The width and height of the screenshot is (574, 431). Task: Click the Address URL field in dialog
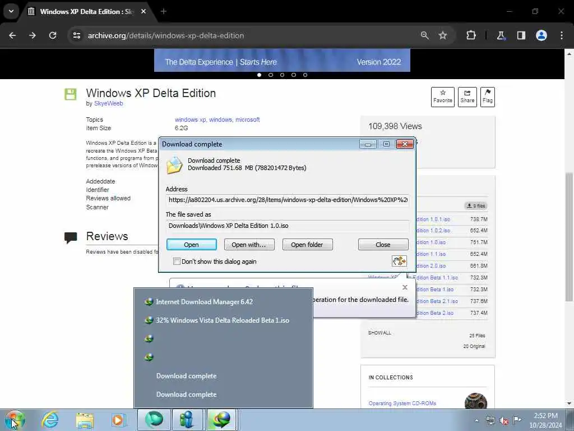[288, 200]
